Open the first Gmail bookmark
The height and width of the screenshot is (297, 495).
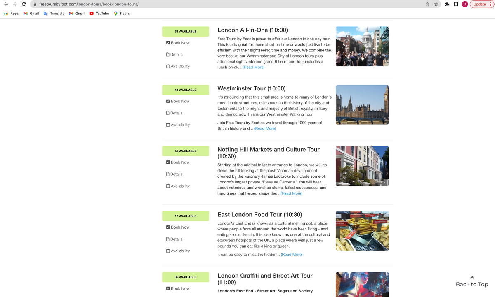[31, 13]
